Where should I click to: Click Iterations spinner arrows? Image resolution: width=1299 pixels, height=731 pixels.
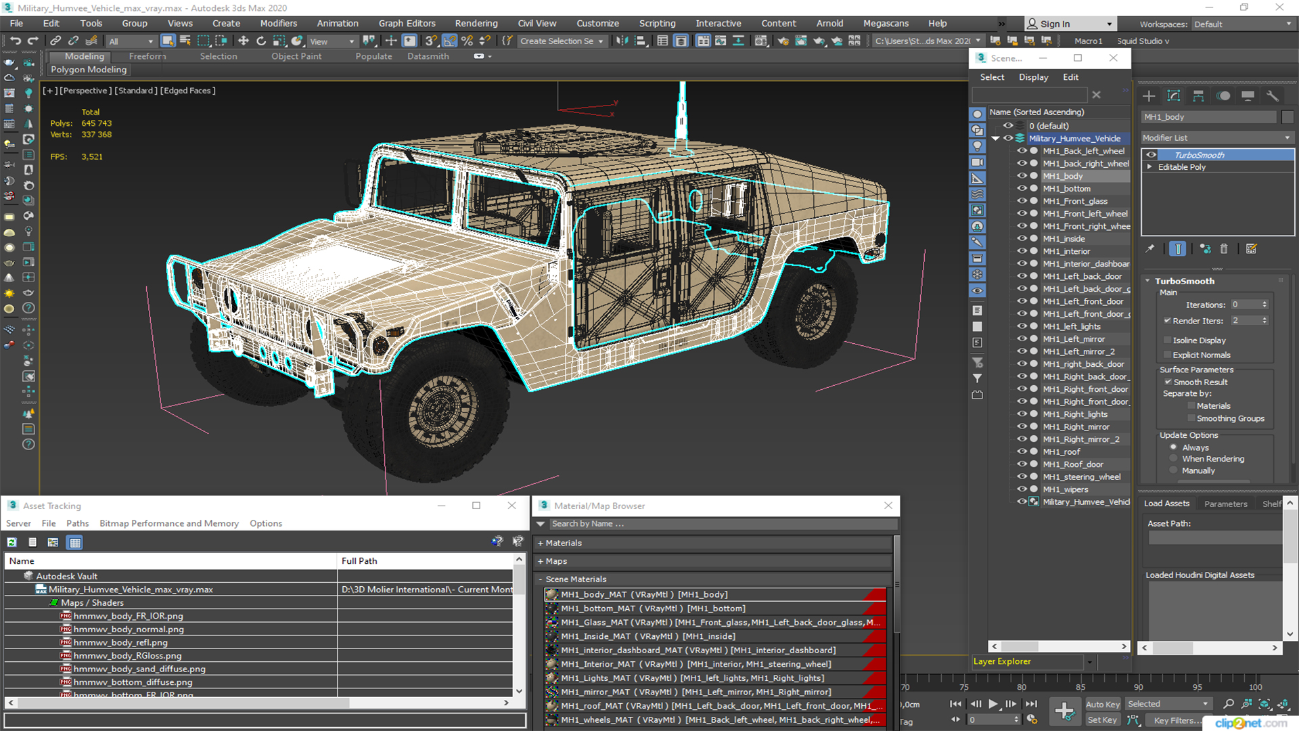click(x=1264, y=305)
